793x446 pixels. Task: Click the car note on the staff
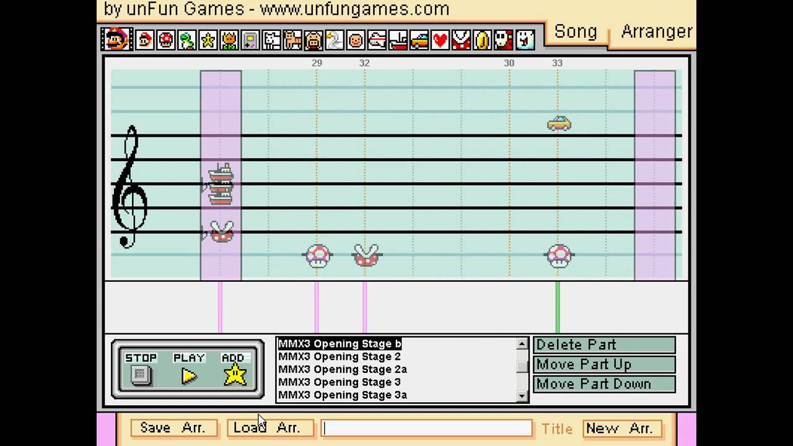click(x=559, y=123)
